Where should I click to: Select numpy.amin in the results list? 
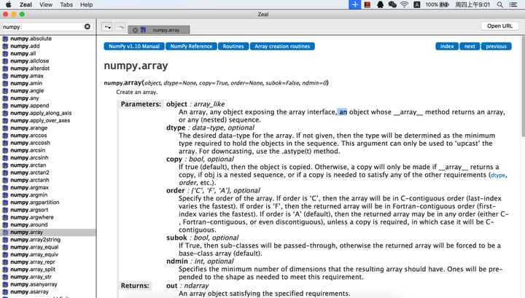48,83
